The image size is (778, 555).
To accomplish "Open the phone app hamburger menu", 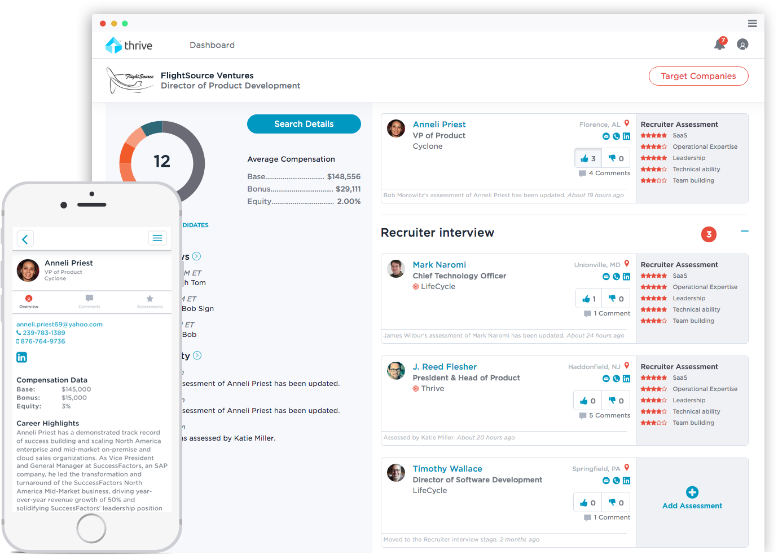I will coord(157,238).
